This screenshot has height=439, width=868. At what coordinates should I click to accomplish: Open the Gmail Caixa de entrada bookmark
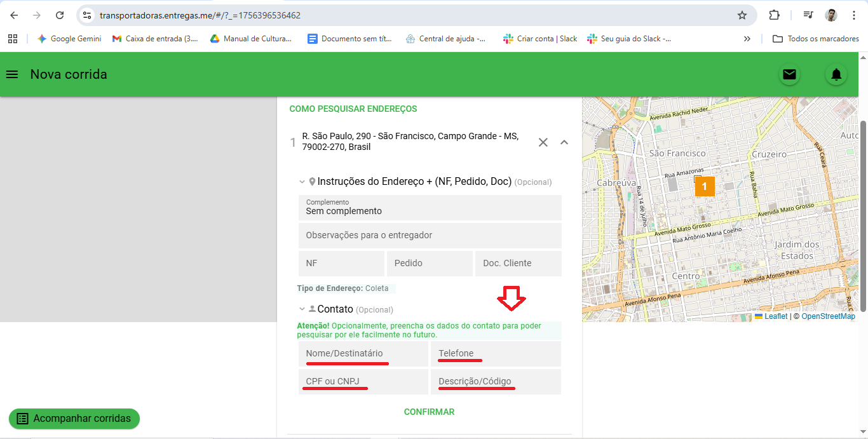point(155,39)
